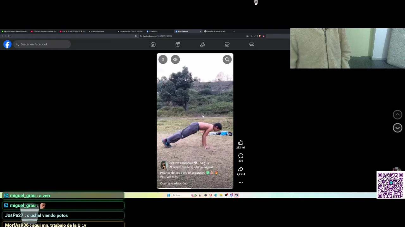Open Brave browser from taskbar

pos(210,195)
